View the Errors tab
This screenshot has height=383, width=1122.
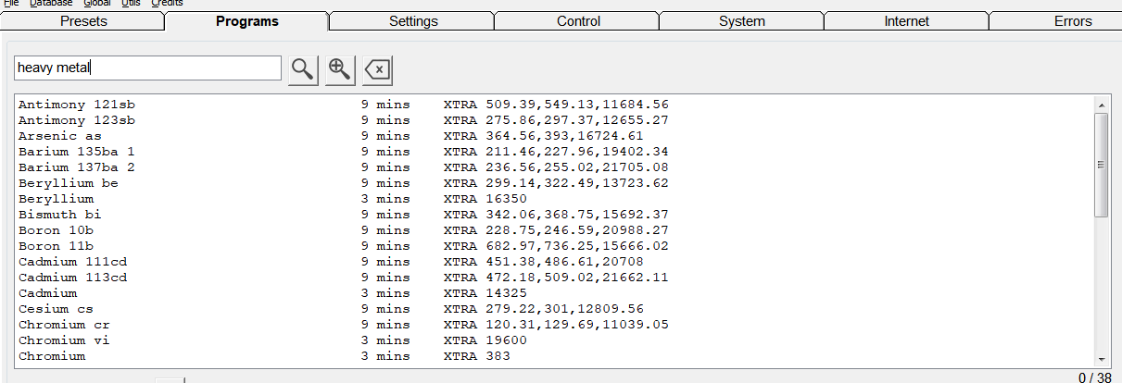(1073, 21)
